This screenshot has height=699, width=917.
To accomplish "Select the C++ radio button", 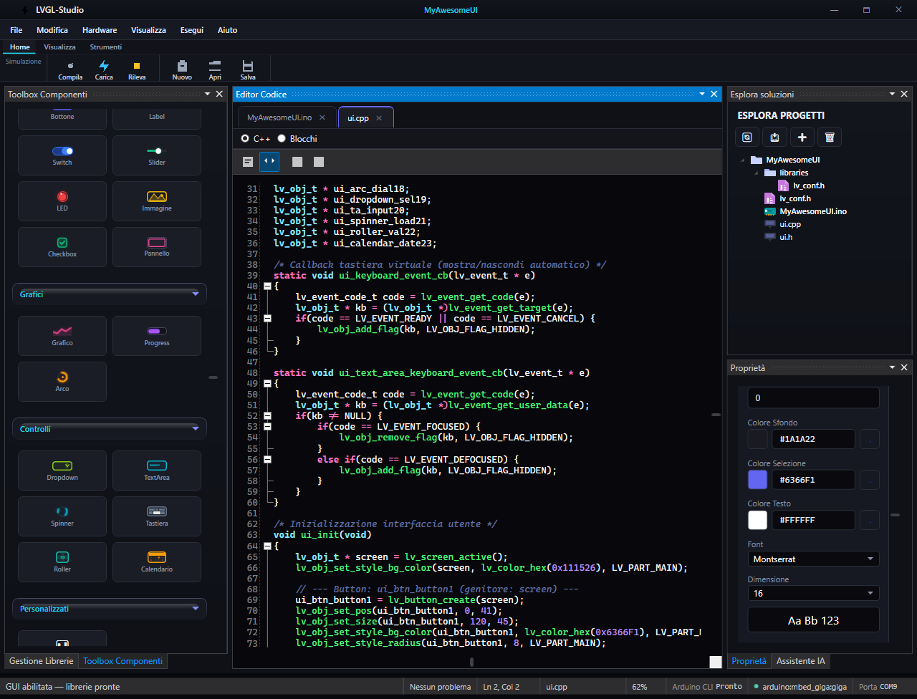I will coord(245,138).
